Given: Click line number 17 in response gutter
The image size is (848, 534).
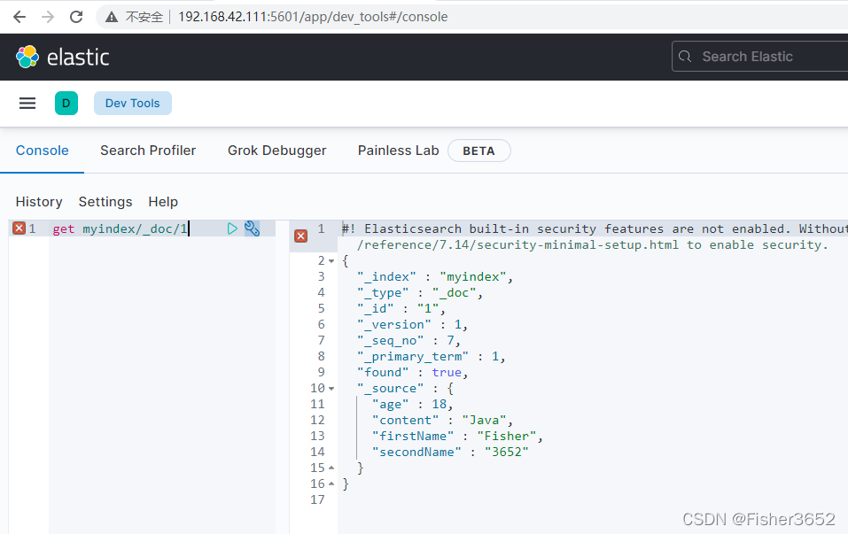Looking at the screenshot, I should click(x=317, y=500).
